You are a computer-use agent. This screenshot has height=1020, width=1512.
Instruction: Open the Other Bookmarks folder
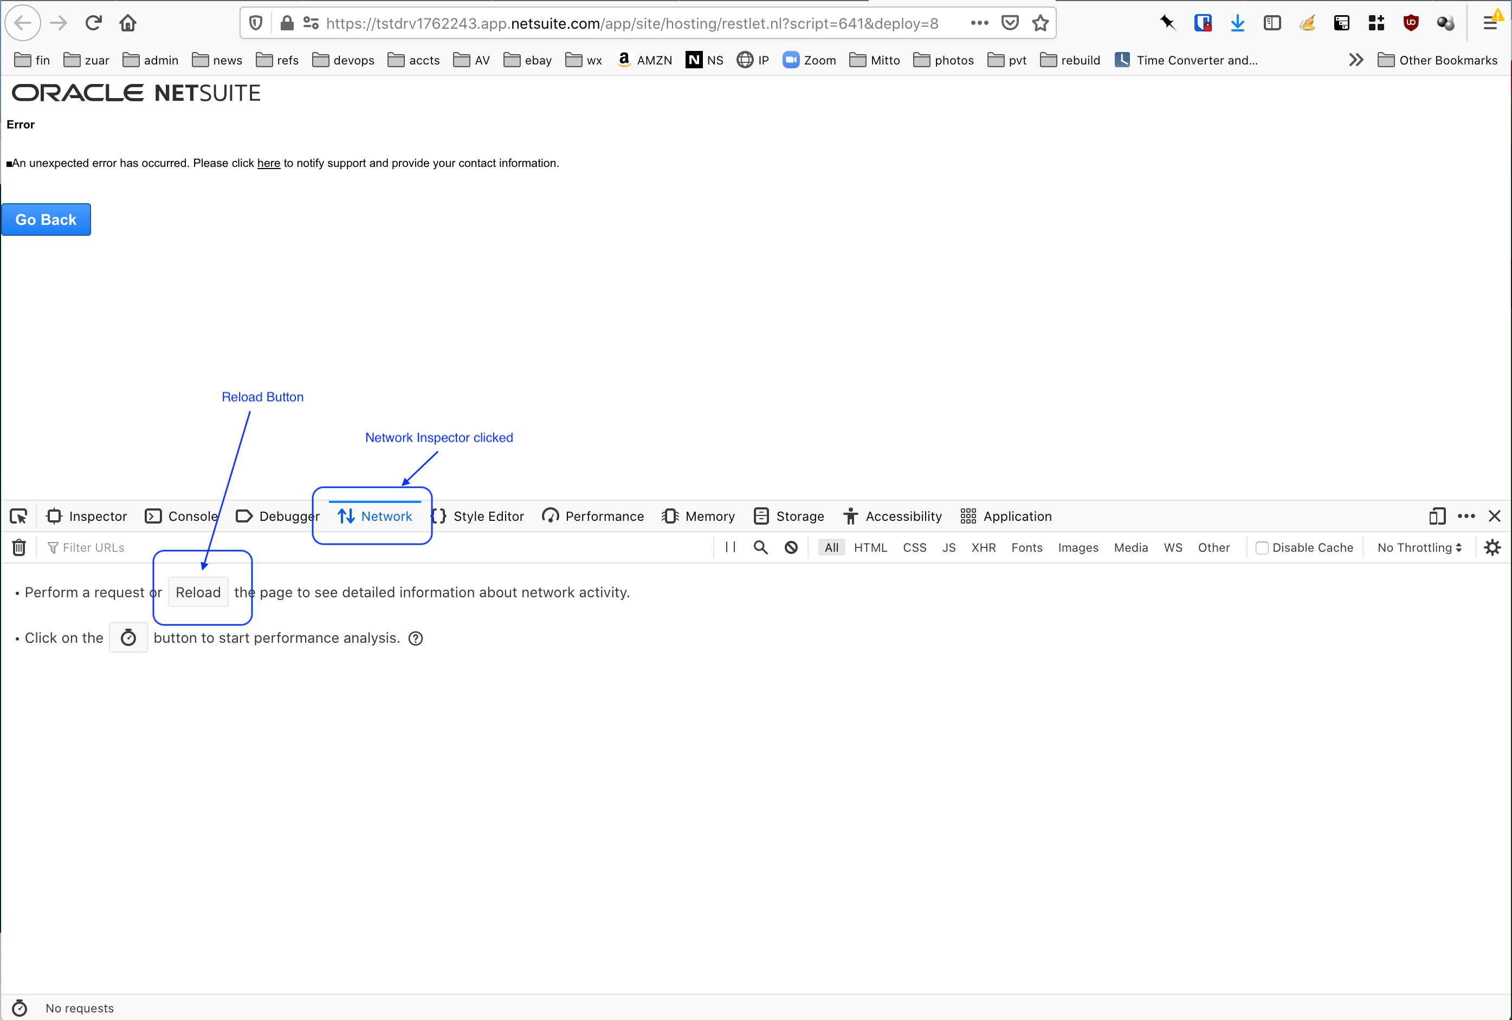tap(1438, 60)
